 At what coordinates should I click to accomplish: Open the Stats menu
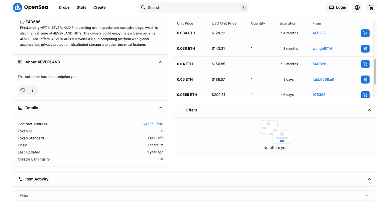[82, 7]
